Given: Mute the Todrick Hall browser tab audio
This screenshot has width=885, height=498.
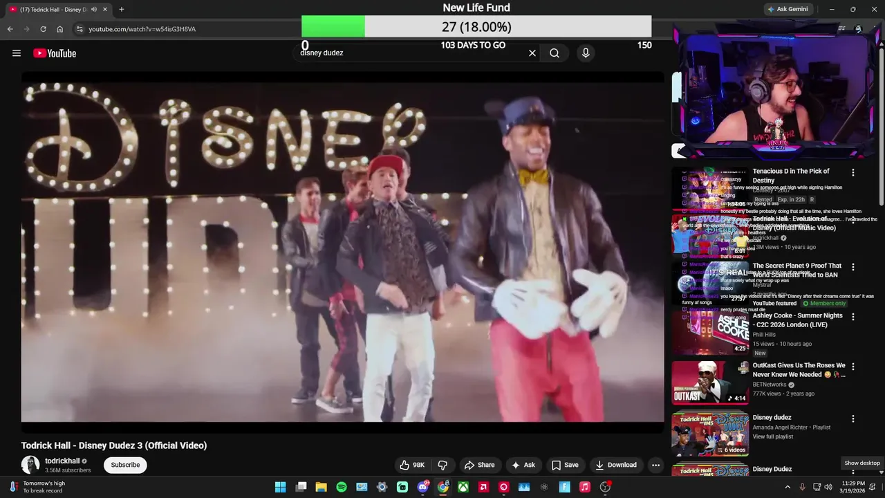Looking at the screenshot, I should pyautogui.click(x=94, y=9).
